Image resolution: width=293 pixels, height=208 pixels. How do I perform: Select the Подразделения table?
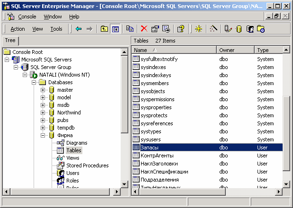click(x=160, y=180)
